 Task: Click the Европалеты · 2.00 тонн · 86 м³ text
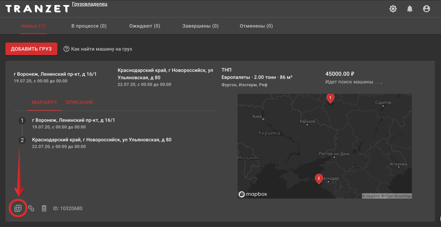pos(257,77)
